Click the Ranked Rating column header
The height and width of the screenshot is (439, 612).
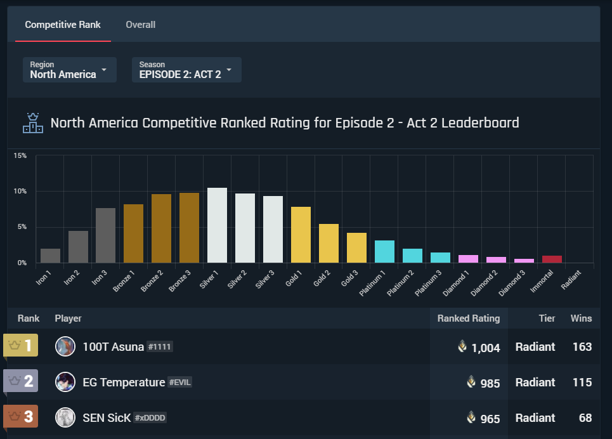(469, 318)
